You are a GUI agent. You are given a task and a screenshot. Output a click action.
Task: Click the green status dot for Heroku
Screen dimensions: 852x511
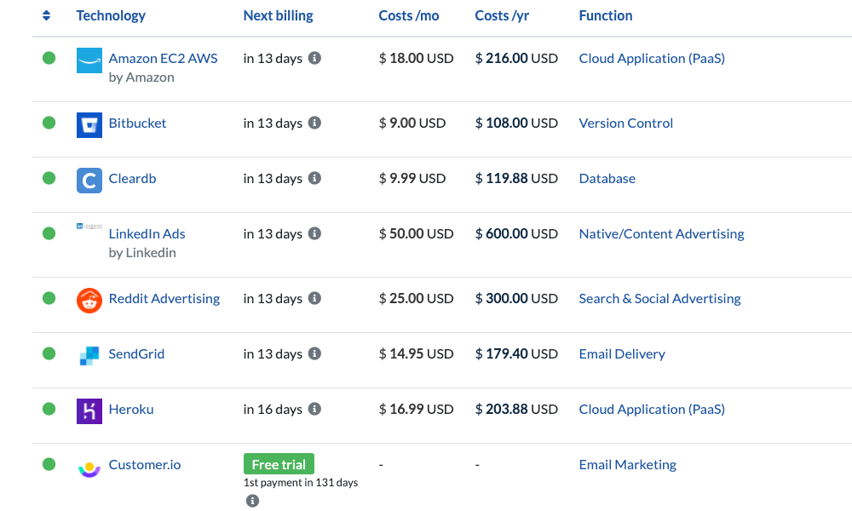(49, 409)
